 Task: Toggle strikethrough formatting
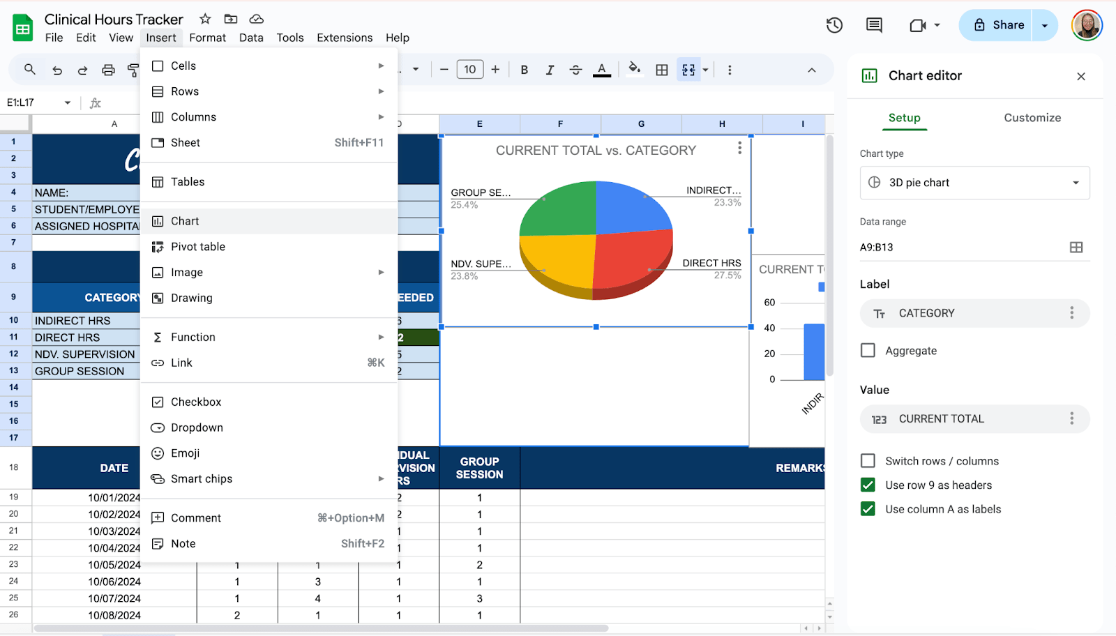click(x=575, y=70)
